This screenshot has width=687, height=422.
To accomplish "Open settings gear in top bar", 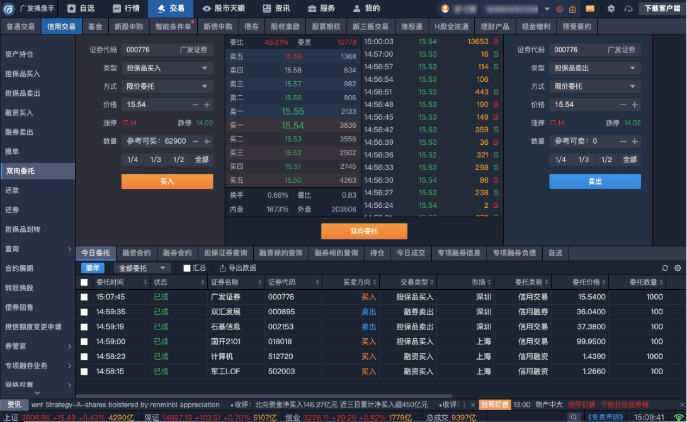I will tap(611, 9).
